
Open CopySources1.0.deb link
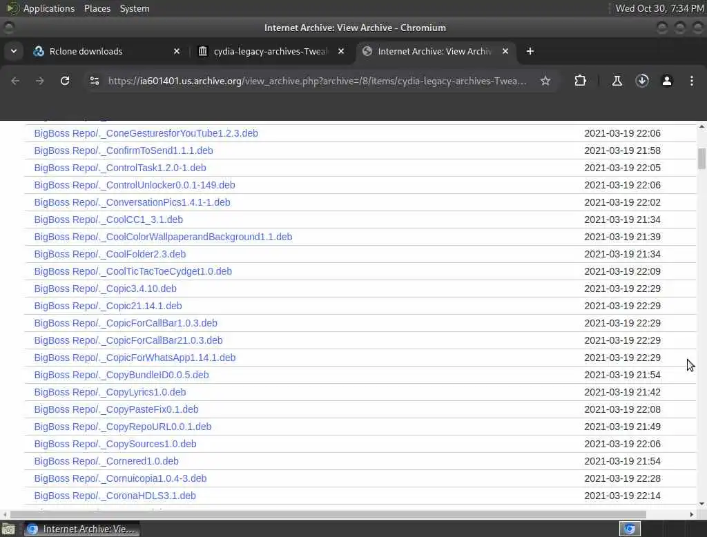(115, 444)
